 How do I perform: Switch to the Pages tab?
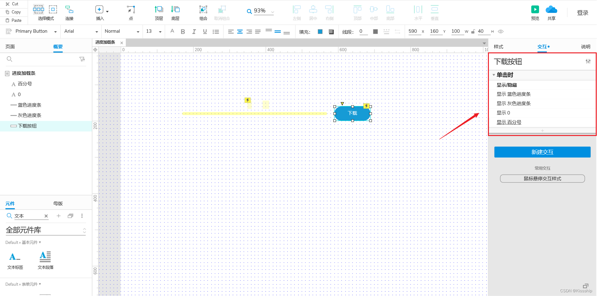[10, 47]
